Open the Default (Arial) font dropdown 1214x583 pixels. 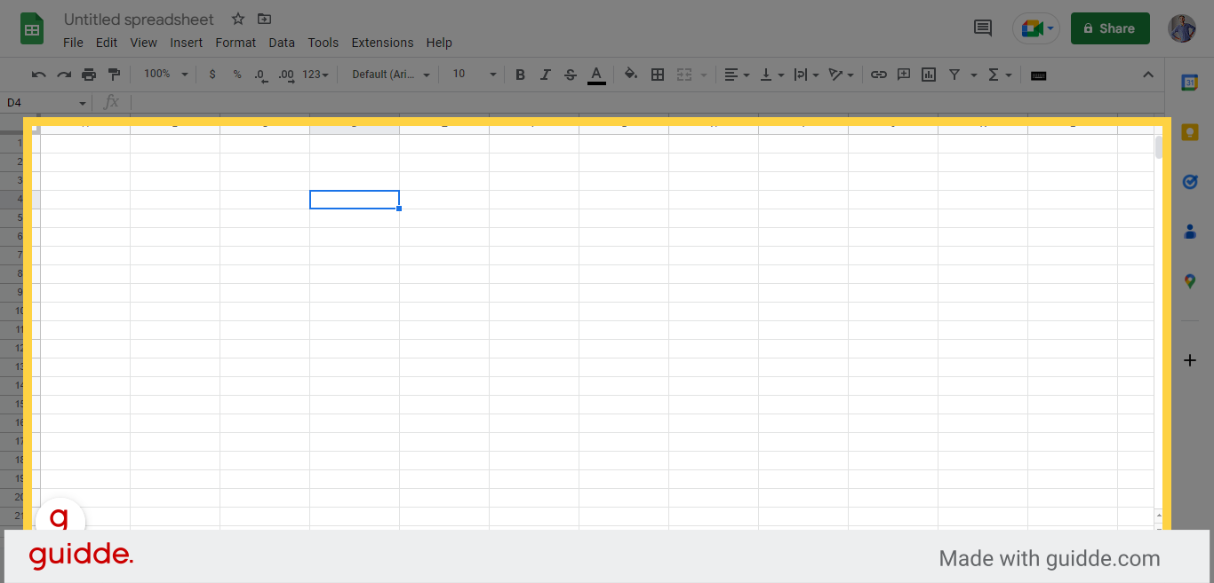pos(390,75)
